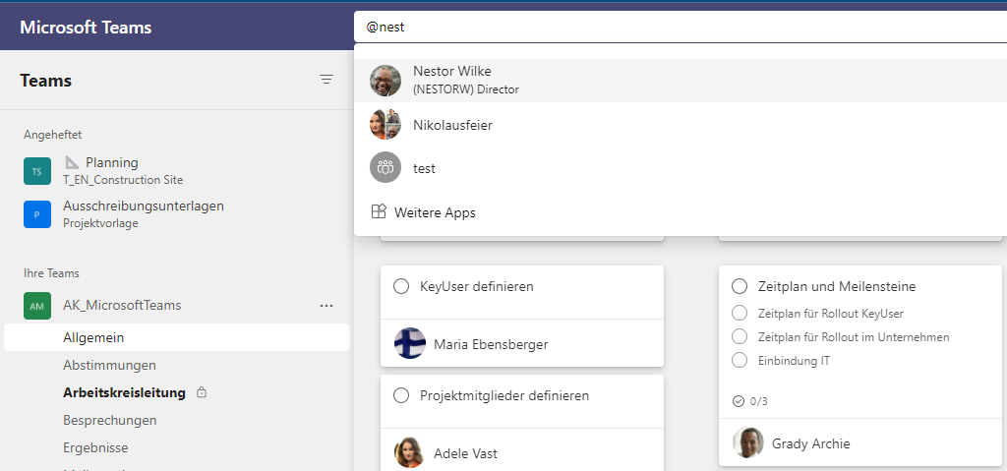Screen dimensions: 1007x471
Task: Toggle the Einbindung IT checklist item
Action: point(740,360)
